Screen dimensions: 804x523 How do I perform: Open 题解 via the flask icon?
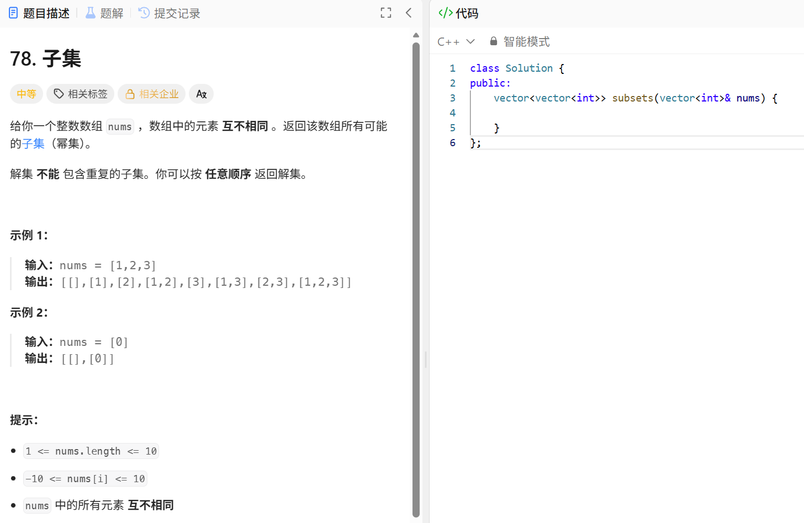coord(90,13)
